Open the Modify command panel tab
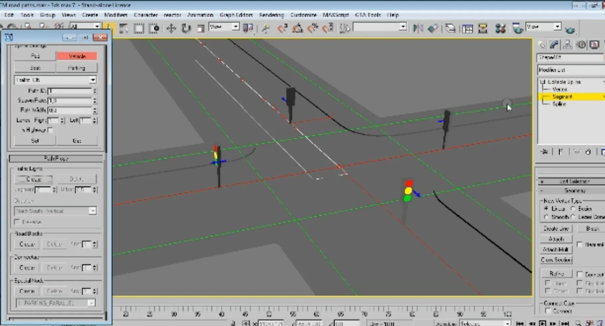 554,45
